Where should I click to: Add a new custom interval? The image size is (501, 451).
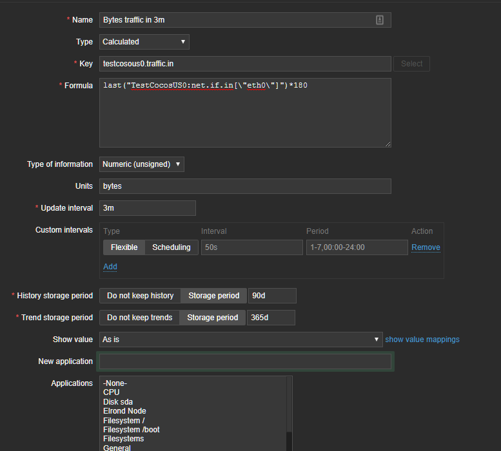[110, 267]
